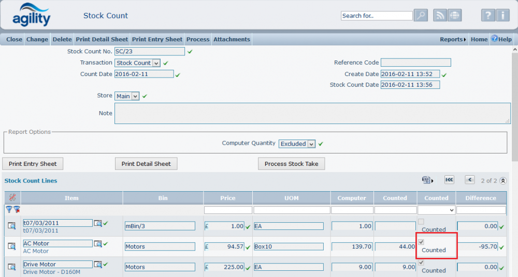Click the Print Entry Sheet button
Screen dimensions: 518x277
(33, 164)
